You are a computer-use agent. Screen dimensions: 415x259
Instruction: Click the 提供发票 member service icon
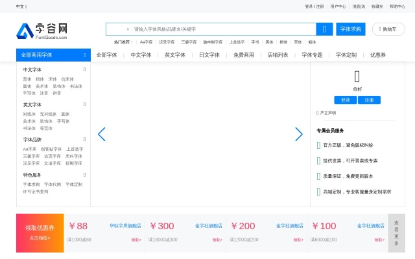[318, 161]
